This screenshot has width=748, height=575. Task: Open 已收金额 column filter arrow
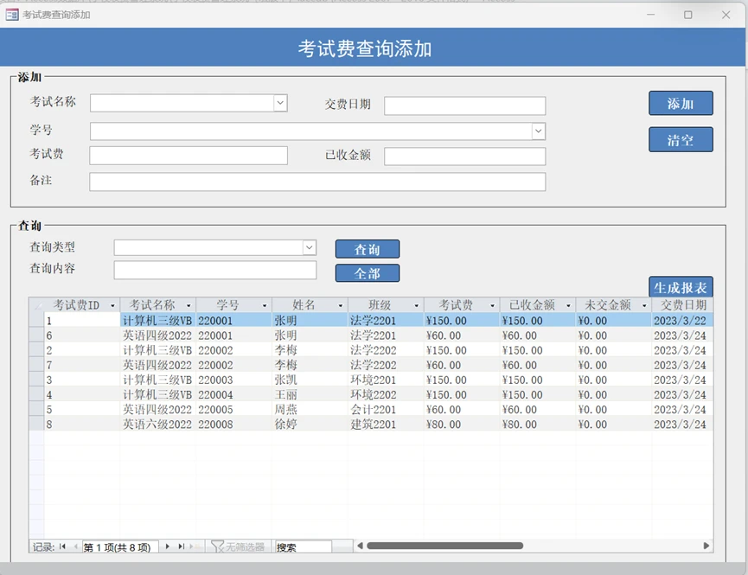568,305
